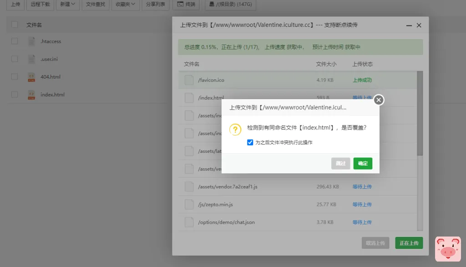Click the pink pig mascot icon
466x267 pixels.
pos(448,249)
